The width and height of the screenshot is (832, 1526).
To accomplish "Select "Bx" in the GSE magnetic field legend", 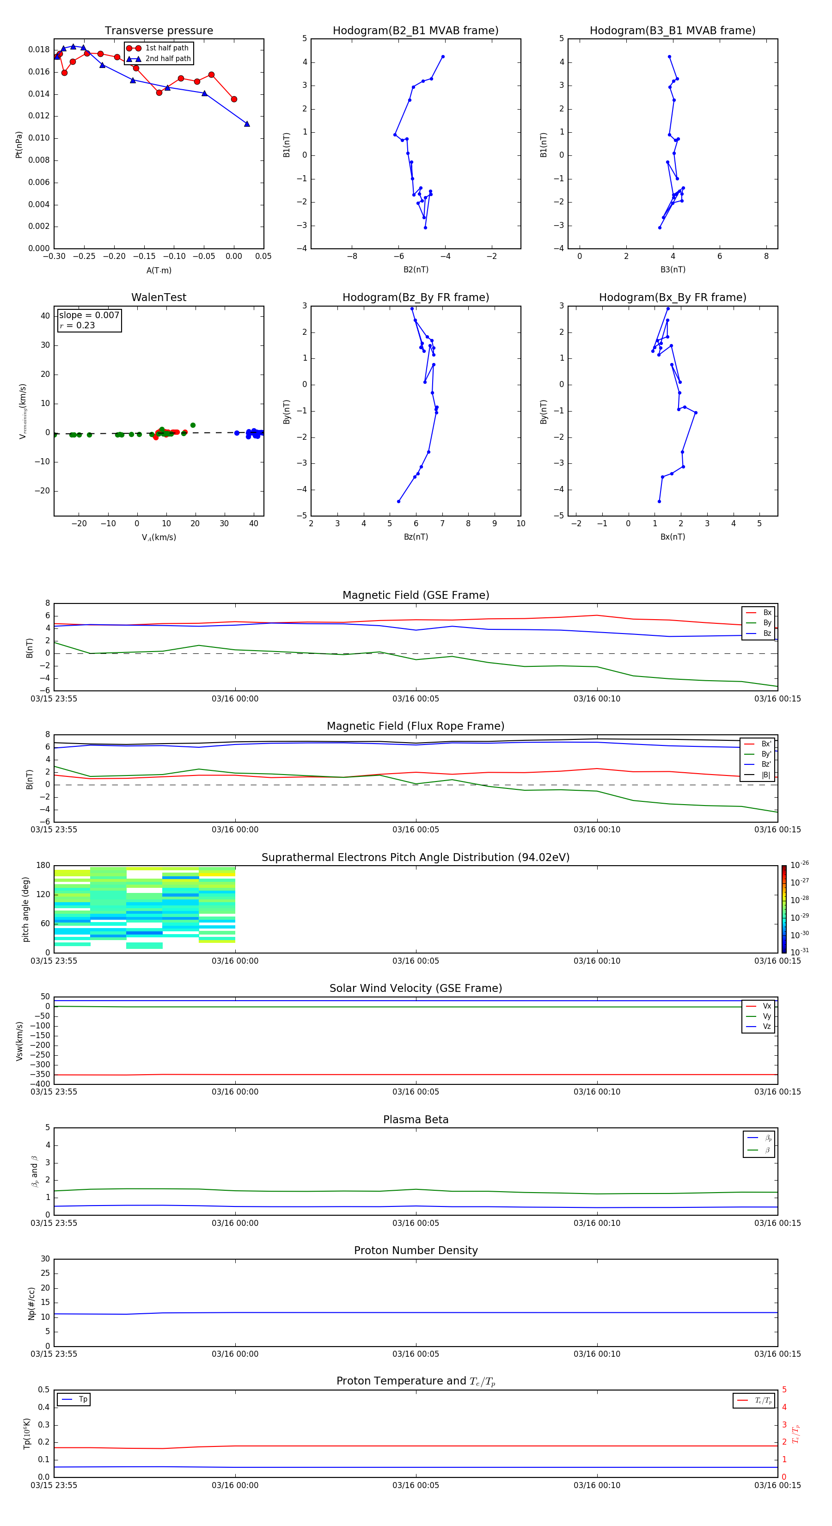I will [x=759, y=613].
